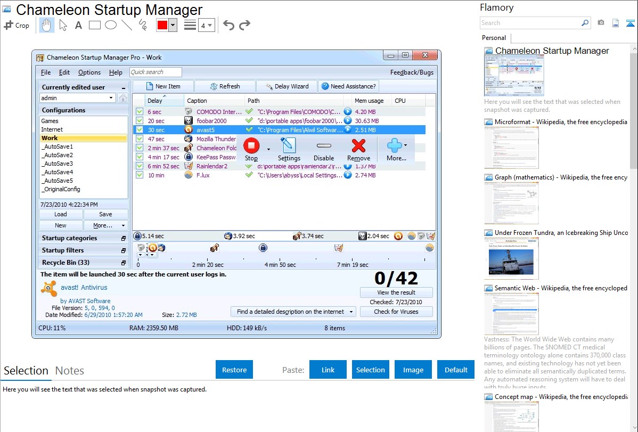Click the Mozilla Thunderbird row icon
Image resolution: width=638 pixels, height=432 pixels.
pyautogui.click(x=189, y=139)
